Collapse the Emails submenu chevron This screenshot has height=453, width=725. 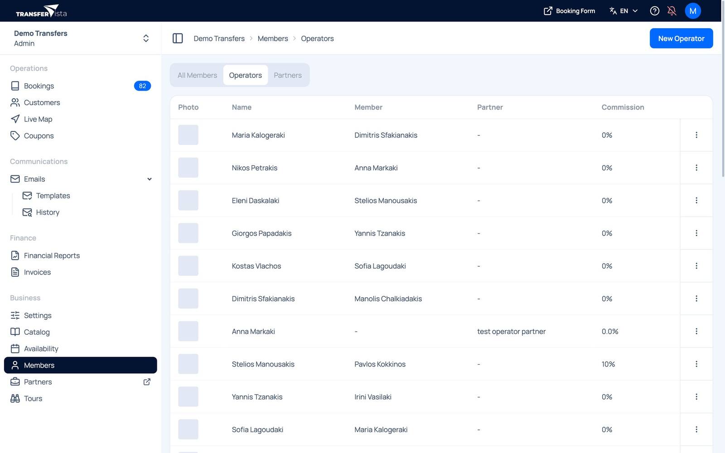(150, 179)
